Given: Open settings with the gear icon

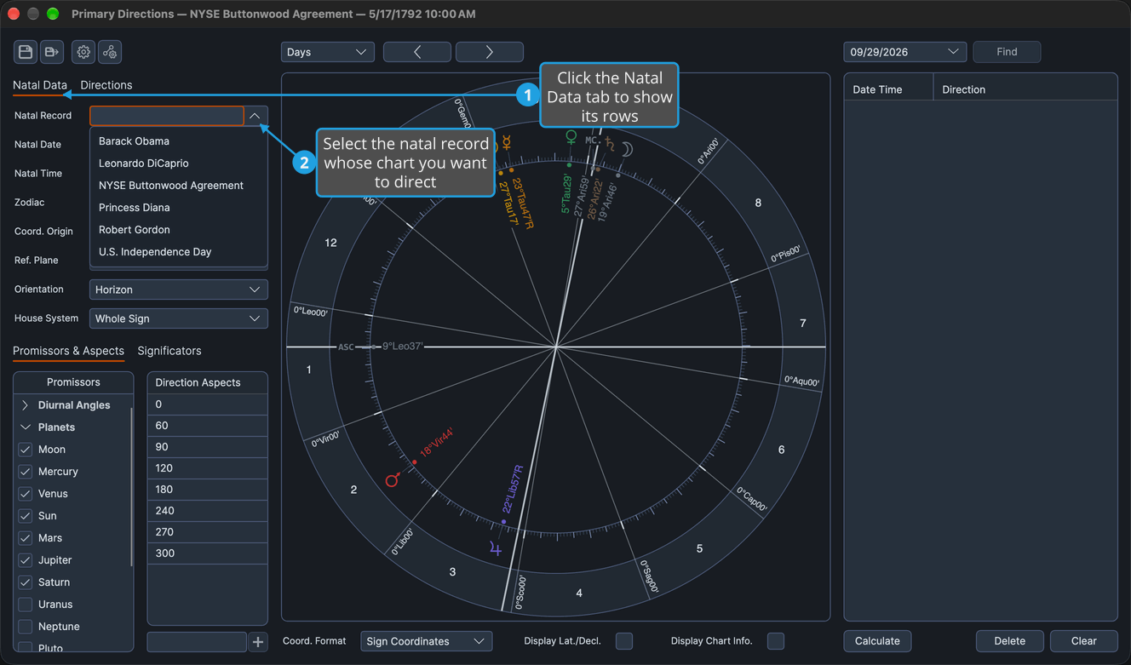Looking at the screenshot, I should [x=83, y=52].
